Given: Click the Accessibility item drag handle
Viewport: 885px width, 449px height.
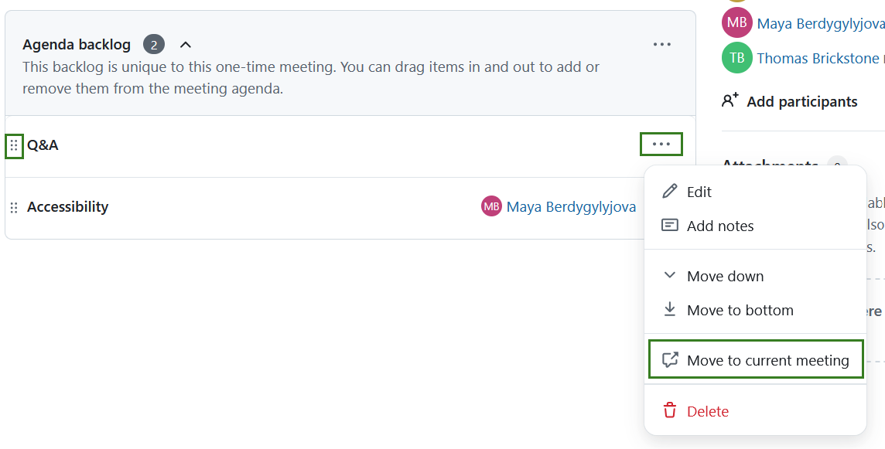Looking at the screenshot, I should coord(14,207).
